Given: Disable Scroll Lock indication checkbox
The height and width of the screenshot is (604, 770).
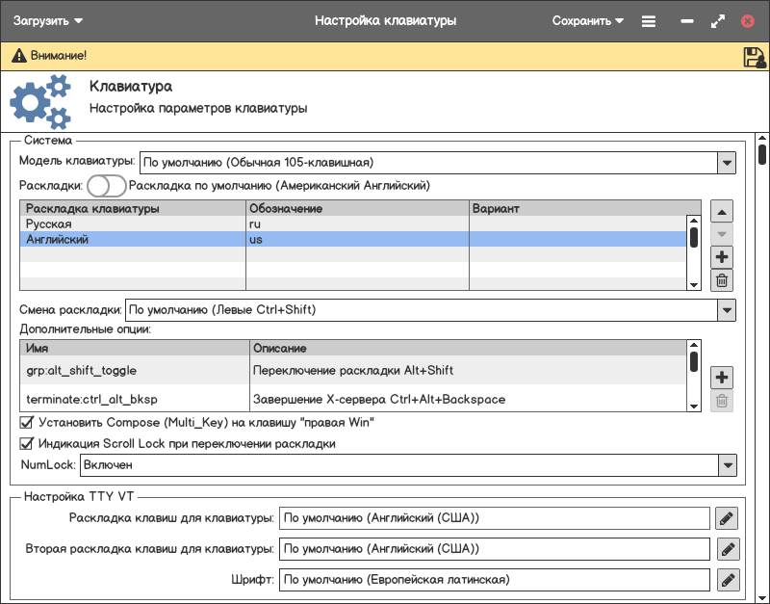Looking at the screenshot, I should pyautogui.click(x=27, y=444).
